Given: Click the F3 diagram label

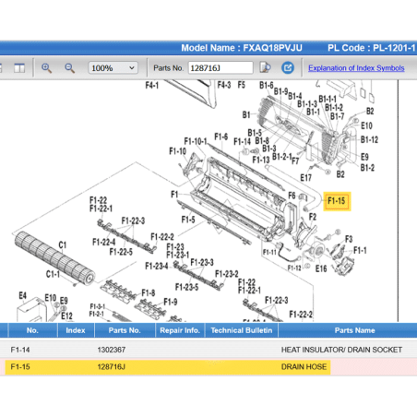Looking at the screenshot, I should pyautogui.click(x=349, y=239).
